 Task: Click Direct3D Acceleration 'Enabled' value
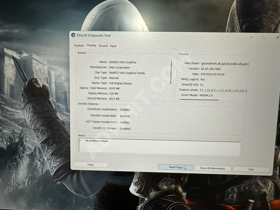point(125,116)
